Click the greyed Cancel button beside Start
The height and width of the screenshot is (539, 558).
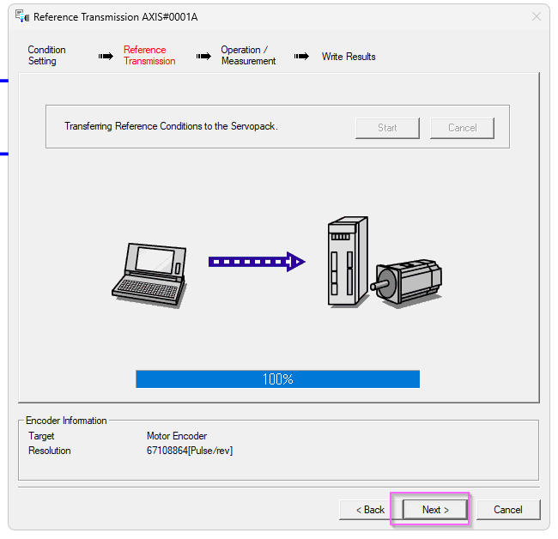click(462, 128)
